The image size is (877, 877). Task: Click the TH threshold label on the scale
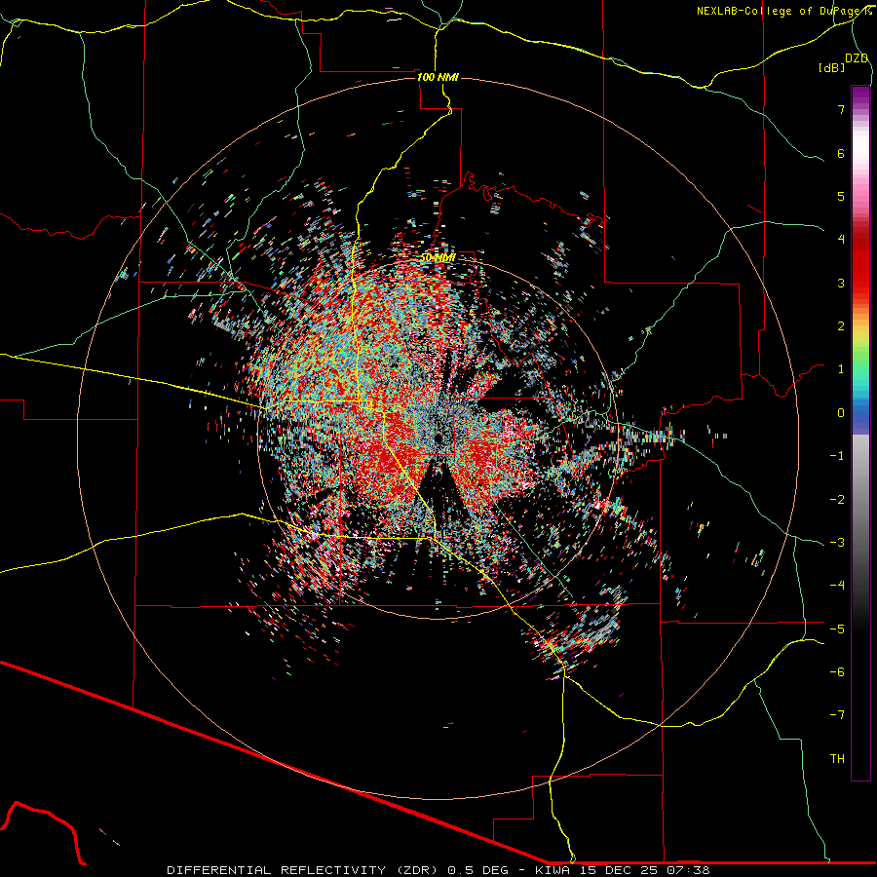837,758
